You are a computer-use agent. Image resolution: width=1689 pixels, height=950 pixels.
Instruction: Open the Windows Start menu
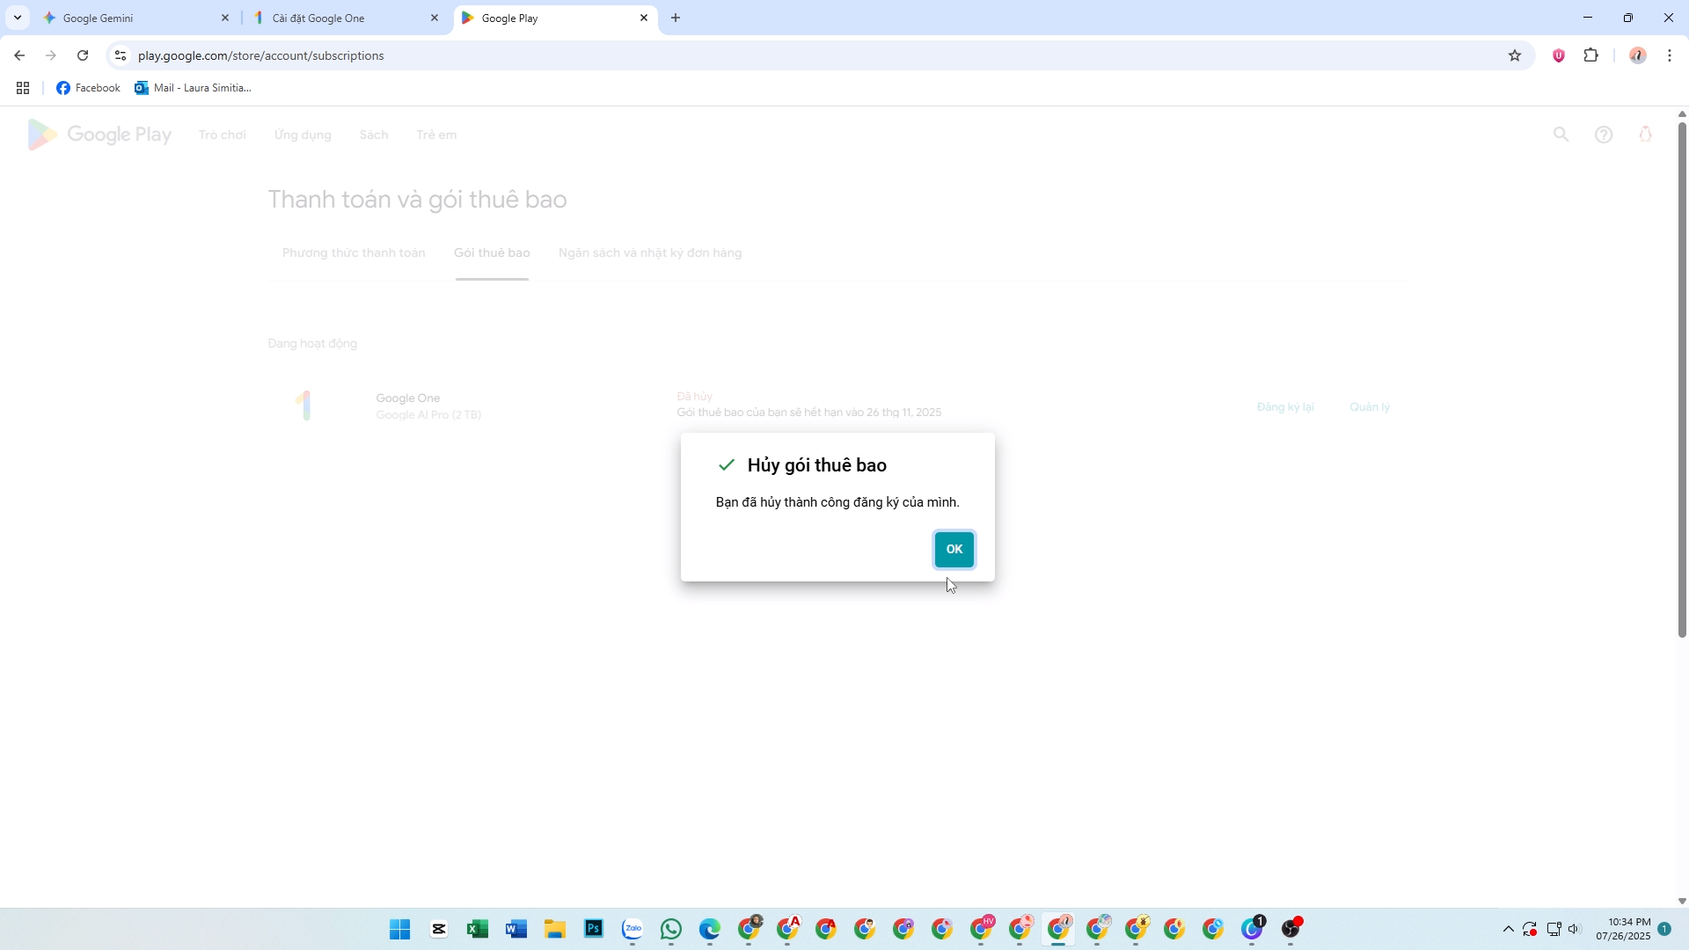(x=399, y=929)
